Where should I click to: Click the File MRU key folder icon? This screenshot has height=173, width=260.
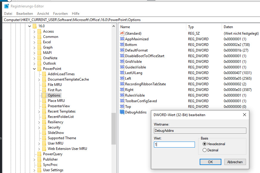tap(44, 85)
